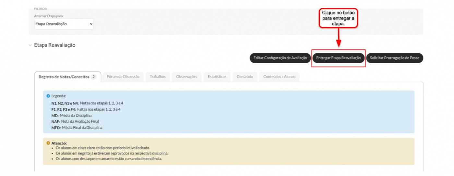The height and width of the screenshot is (176, 454).
Task: Open the Observações tab
Action: coord(186,77)
